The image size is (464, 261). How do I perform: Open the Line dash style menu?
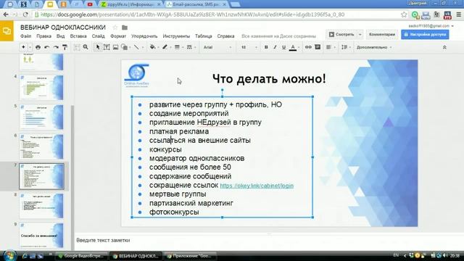[x=189, y=47]
